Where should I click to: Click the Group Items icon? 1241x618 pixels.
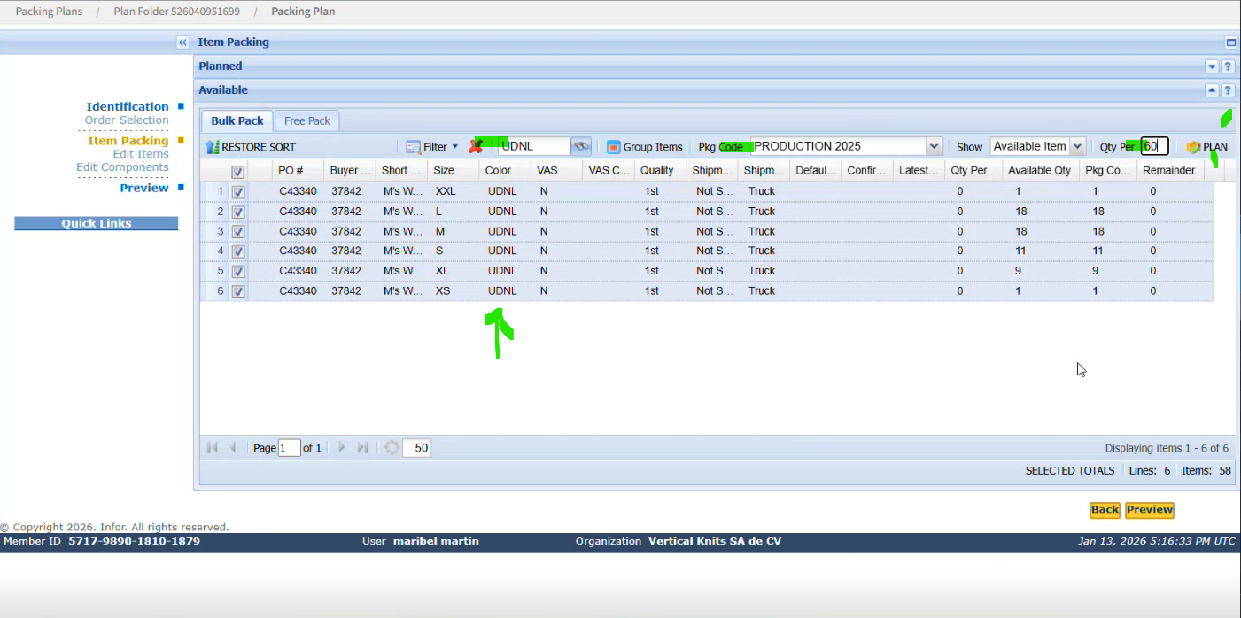click(x=614, y=147)
